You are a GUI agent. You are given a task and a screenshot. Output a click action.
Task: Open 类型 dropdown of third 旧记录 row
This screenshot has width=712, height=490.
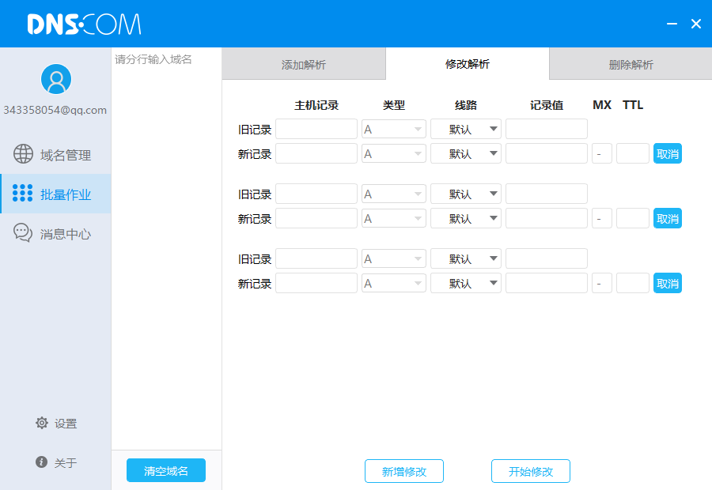pyautogui.click(x=394, y=259)
